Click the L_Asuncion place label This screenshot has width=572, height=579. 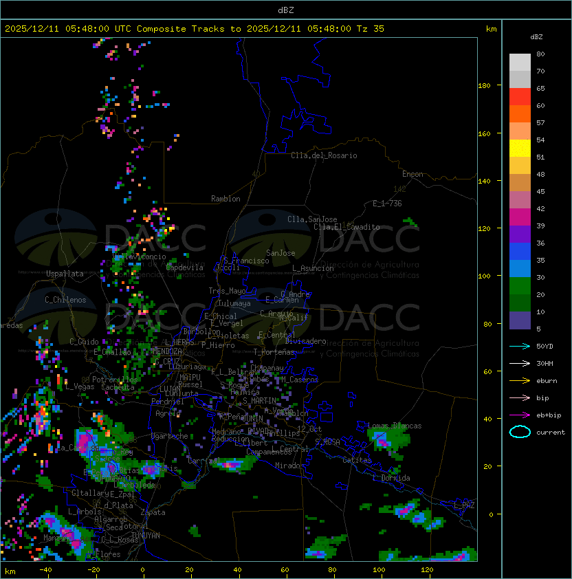(313, 268)
